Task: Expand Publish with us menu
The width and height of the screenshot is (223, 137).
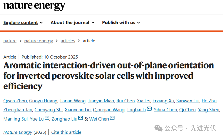Action: (121, 23)
